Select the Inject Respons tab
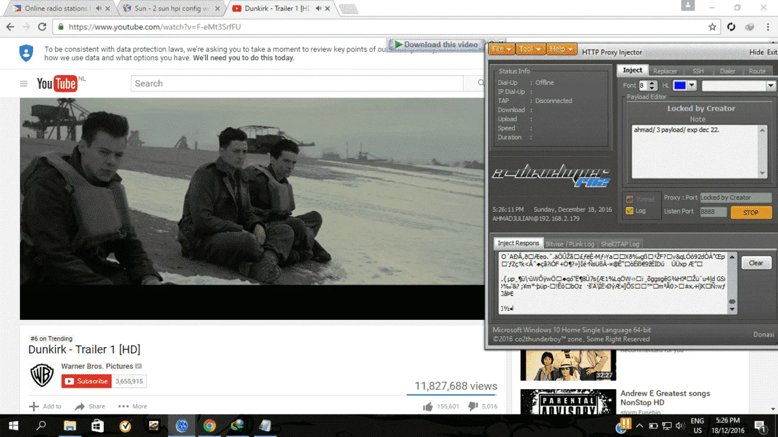The height and width of the screenshot is (437, 778). 518,243
